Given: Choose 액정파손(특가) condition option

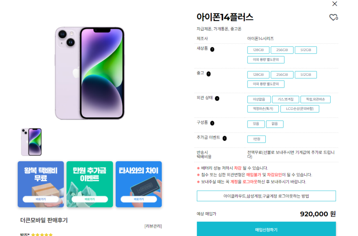Looking at the screenshot, I should [263, 109].
